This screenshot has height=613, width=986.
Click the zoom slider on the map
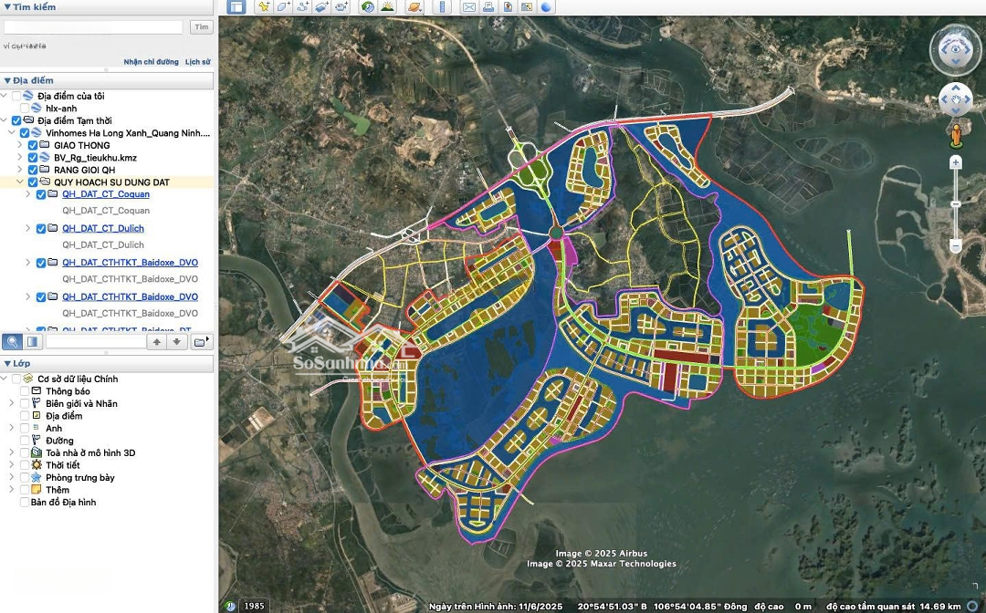click(956, 204)
